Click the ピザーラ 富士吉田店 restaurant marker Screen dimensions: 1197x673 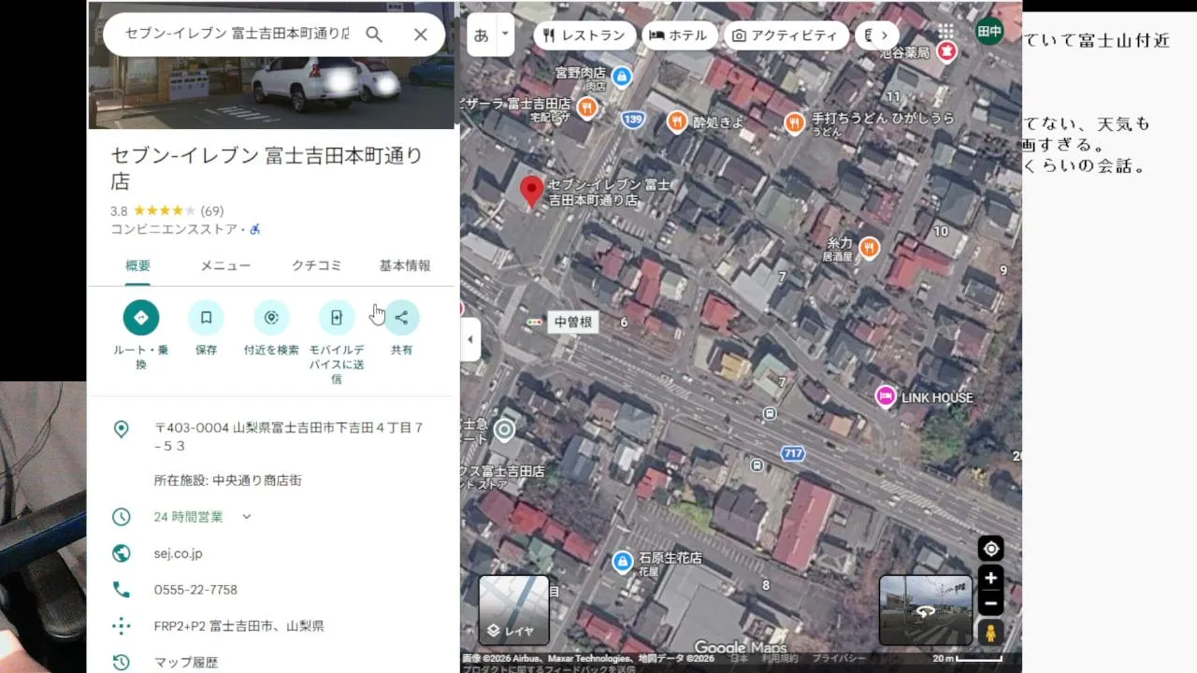tap(587, 107)
